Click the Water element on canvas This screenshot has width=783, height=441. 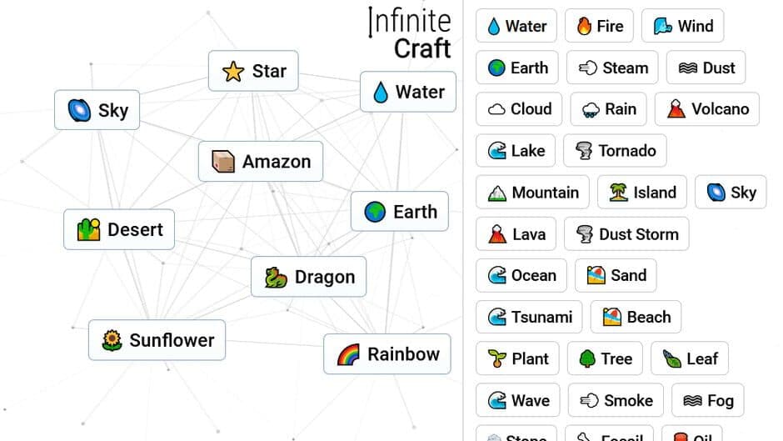[x=407, y=92]
